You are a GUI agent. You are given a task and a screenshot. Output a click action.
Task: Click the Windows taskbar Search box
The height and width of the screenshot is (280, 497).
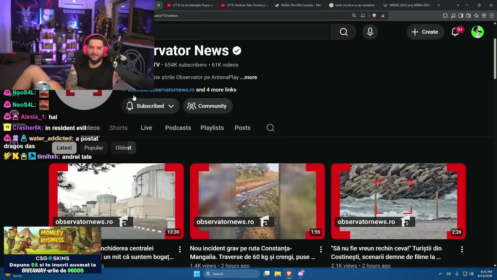[232, 274]
